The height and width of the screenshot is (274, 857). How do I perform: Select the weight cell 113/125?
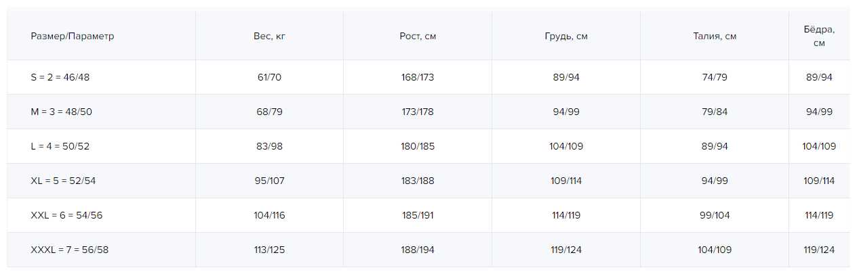(x=269, y=250)
